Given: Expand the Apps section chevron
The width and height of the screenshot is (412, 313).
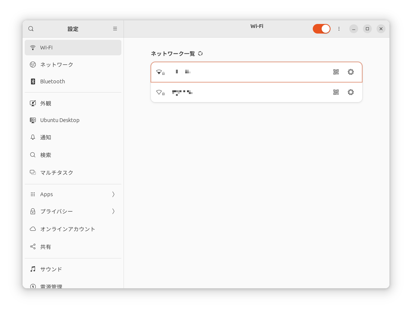Looking at the screenshot, I should click(x=113, y=194).
